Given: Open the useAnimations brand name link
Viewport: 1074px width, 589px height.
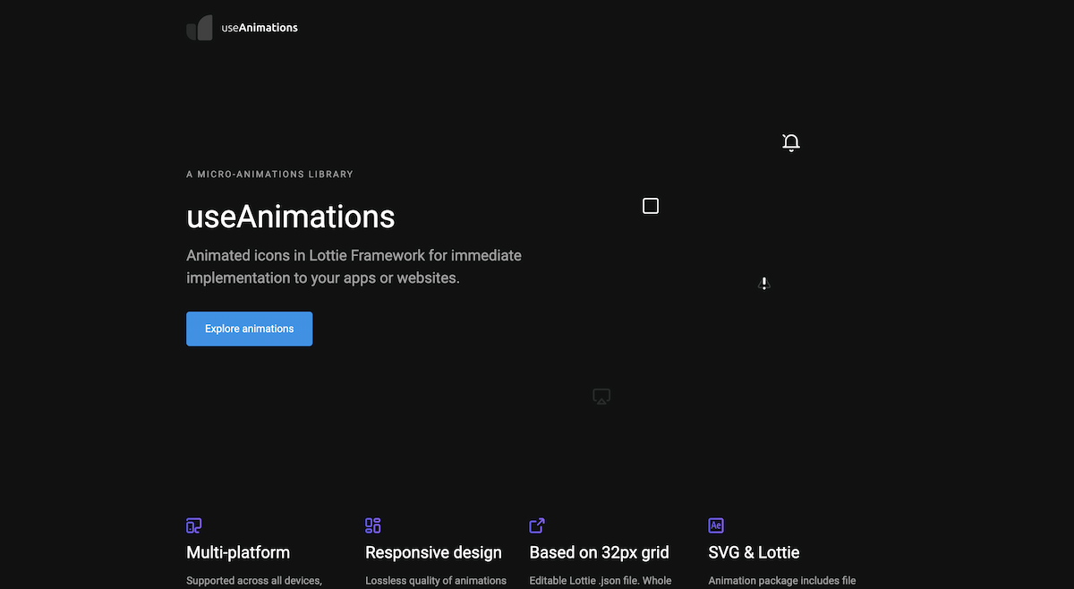Looking at the screenshot, I should click(x=260, y=28).
